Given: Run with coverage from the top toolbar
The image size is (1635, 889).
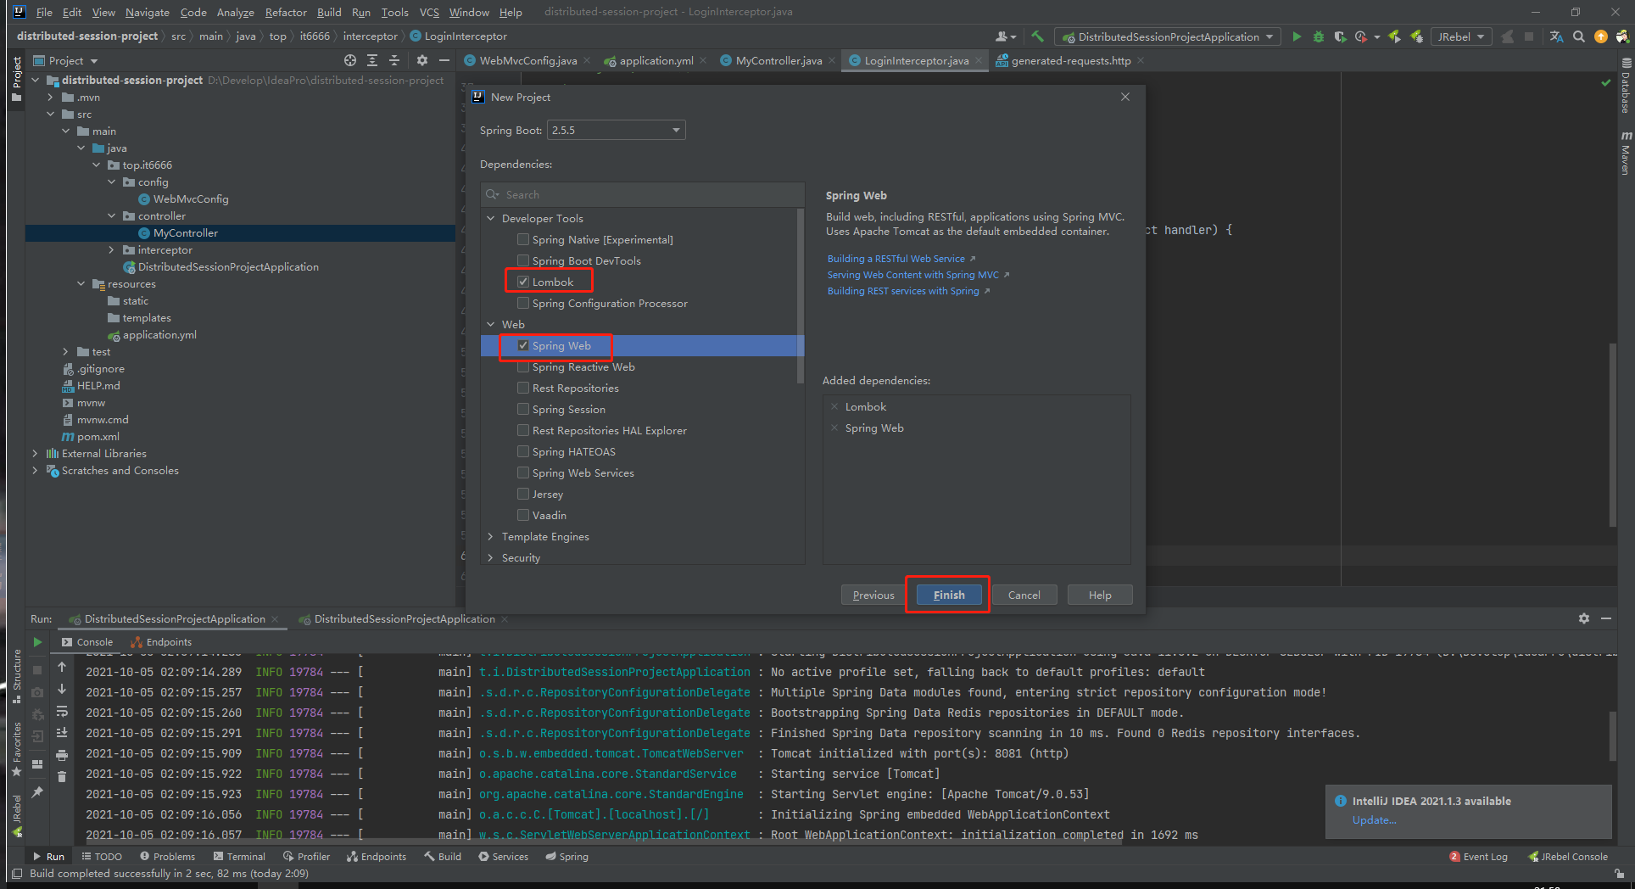Looking at the screenshot, I should pyautogui.click(x=1340, y=36).
